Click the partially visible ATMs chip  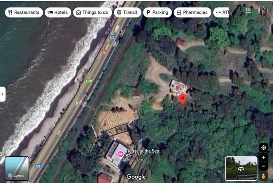(221, 12)
